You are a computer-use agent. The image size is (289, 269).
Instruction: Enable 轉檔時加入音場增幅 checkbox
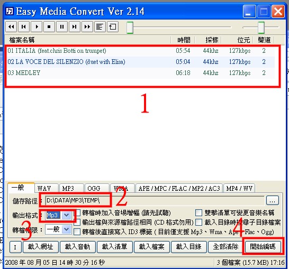tap(78, 213)
